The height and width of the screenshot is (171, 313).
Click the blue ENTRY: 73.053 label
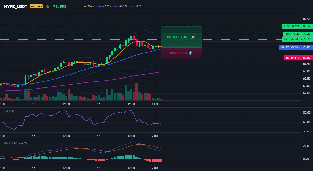coord(290,47)
